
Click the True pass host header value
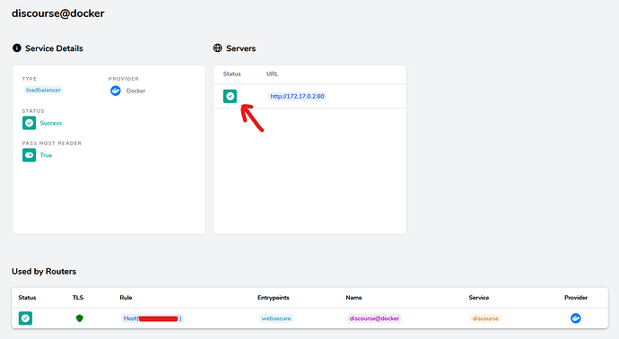coord(46,155)
